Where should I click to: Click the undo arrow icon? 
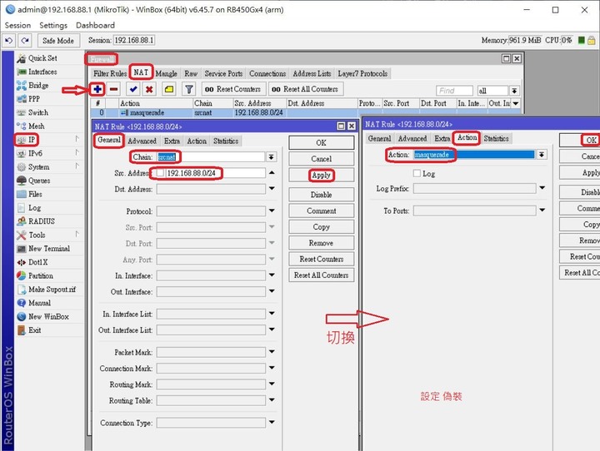[9, 40]
